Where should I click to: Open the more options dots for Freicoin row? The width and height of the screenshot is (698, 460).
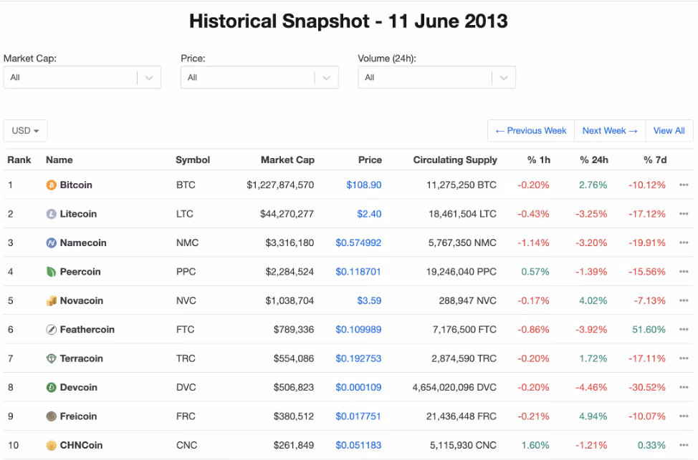tap(684, 416)
